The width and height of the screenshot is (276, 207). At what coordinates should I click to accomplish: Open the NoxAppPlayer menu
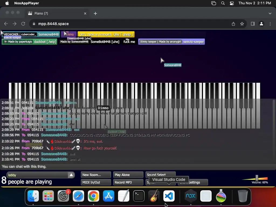27,3
